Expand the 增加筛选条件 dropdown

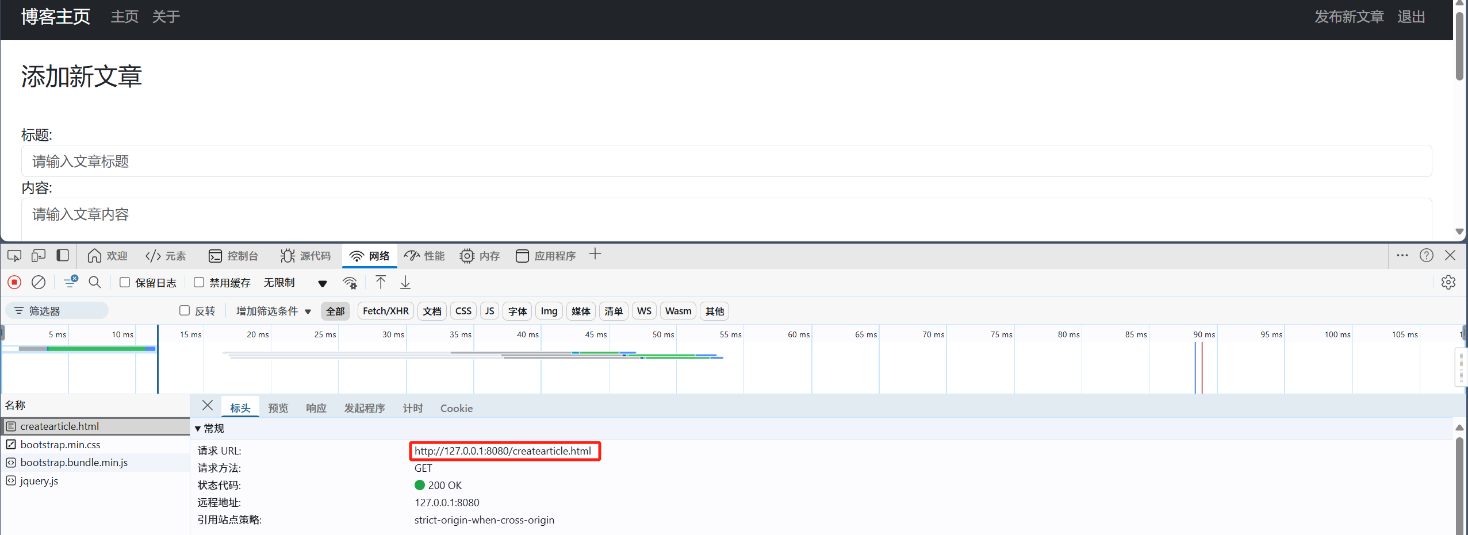point(274,311)
